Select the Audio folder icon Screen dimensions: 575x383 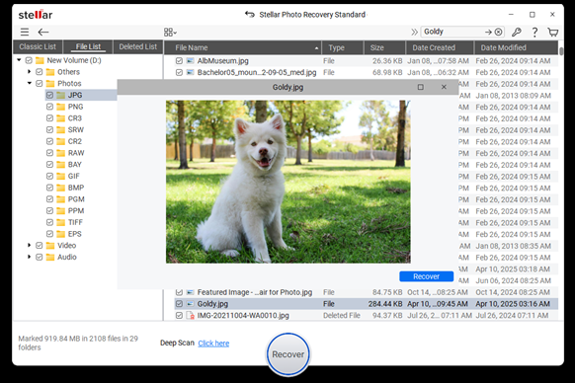(50, 257)
